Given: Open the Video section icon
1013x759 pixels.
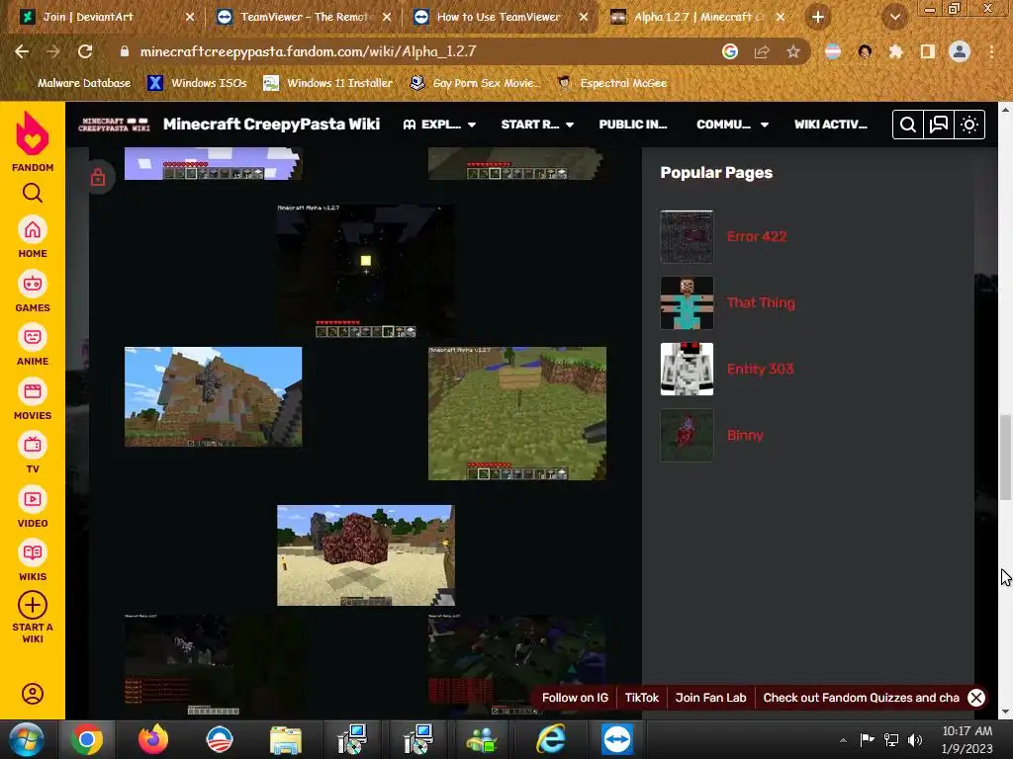Looking at the screenshot, I should (33, 499).
